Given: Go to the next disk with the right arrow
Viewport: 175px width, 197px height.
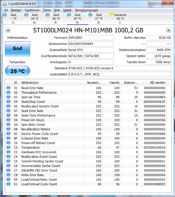Looking at the screenshot, I should click(x=169, y=30).
